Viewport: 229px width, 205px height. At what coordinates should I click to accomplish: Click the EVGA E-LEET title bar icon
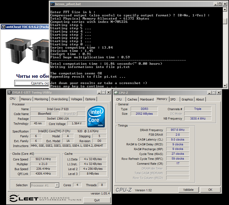pos(10,92)
